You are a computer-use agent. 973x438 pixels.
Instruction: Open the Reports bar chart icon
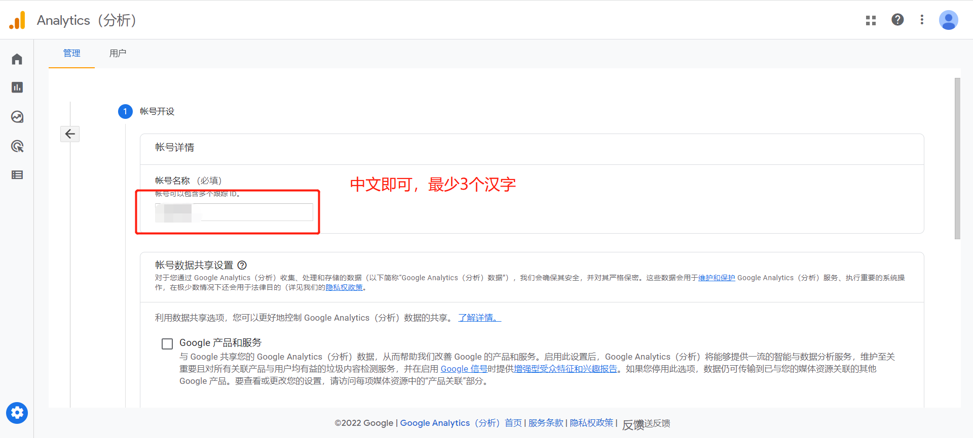coord(17,87)
